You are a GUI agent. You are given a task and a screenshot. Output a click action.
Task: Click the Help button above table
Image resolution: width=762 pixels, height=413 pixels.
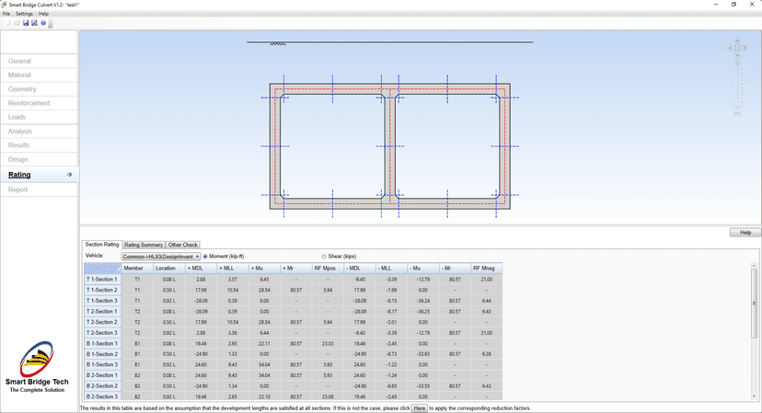[745, 233]
